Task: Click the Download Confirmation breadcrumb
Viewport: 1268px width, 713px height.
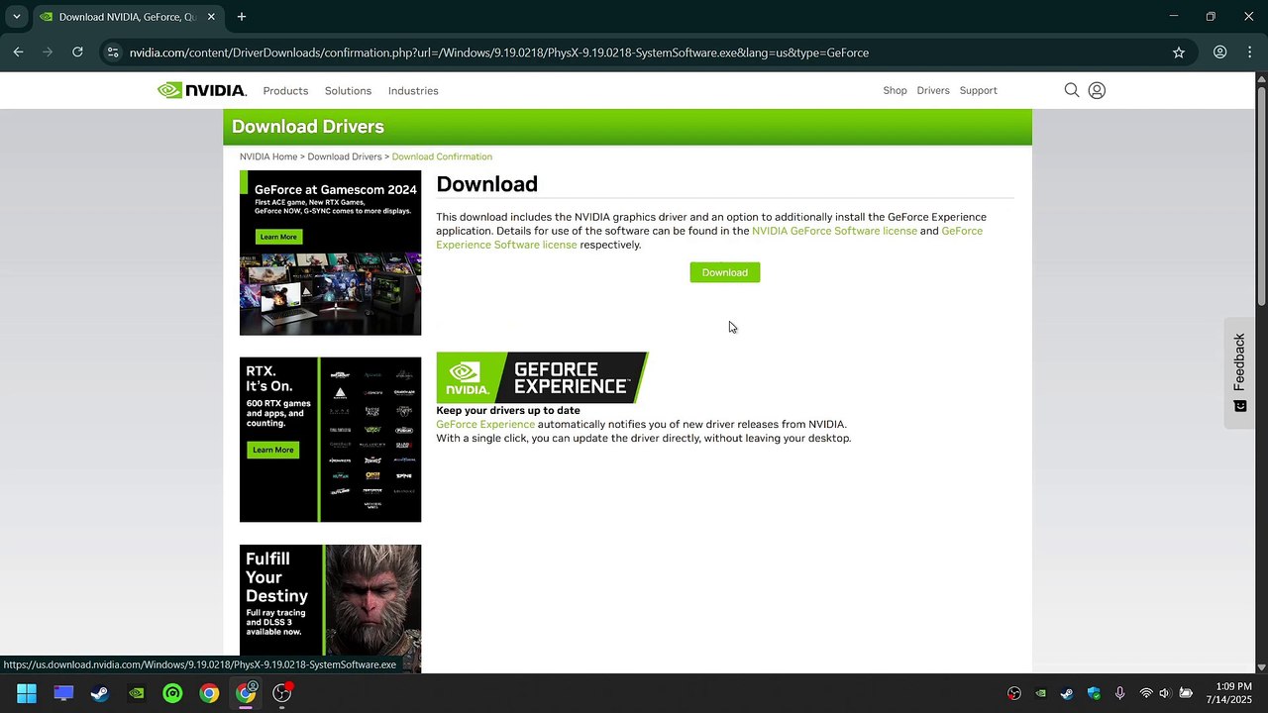Action: pos(442,156)
